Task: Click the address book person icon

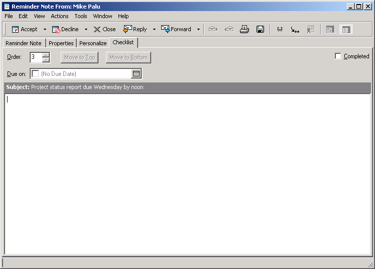Action: point(311,30)
